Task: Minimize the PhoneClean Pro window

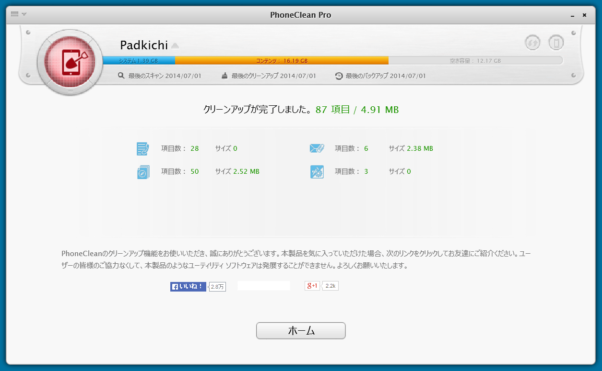Action: 573,15
